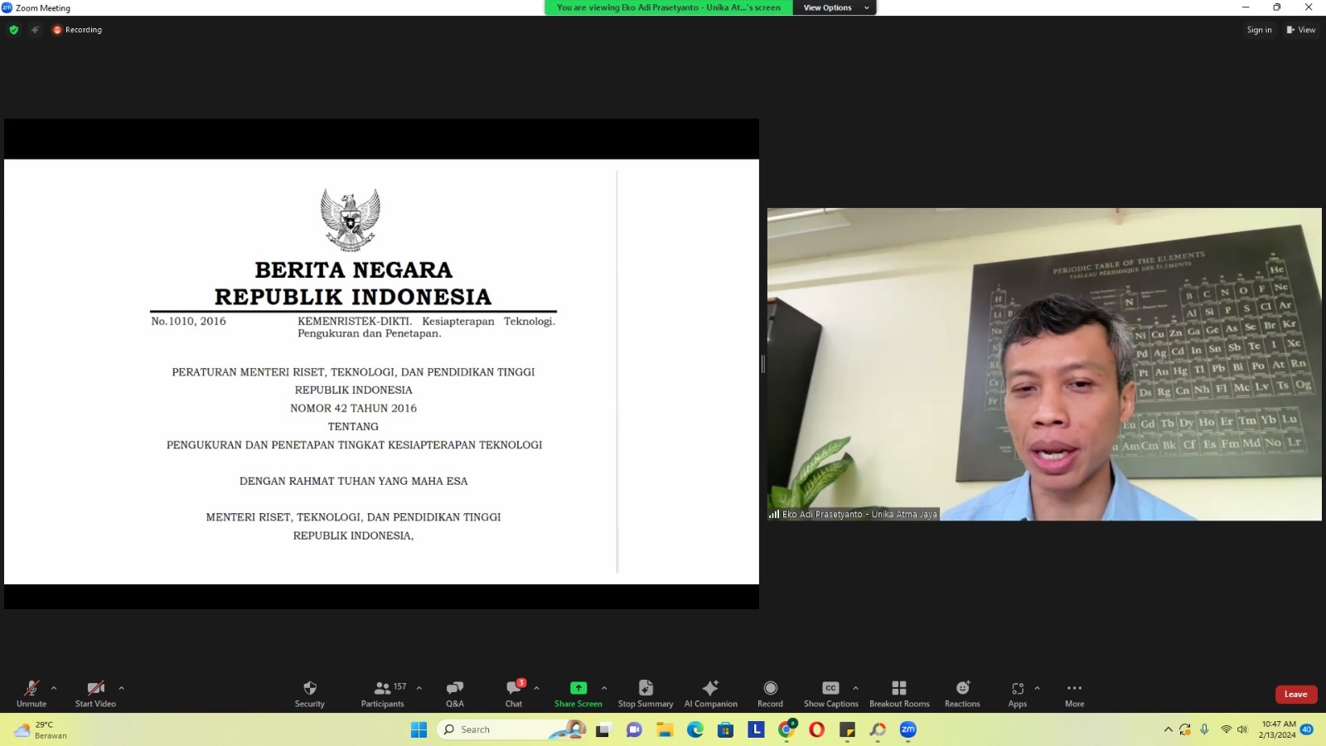Screen dimensions: 1326x746
Task: Click Sign in at top right
Action: pos(1259,29)
